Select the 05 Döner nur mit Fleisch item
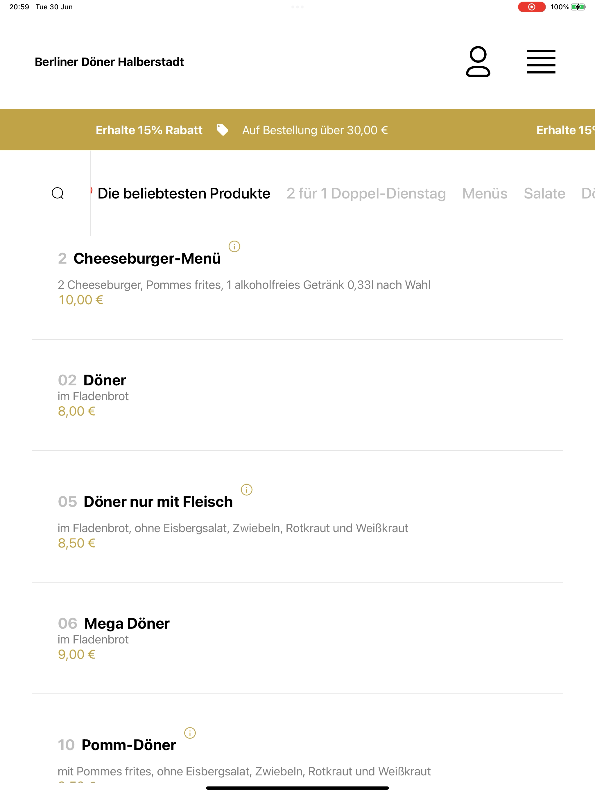 pos(297,516)
